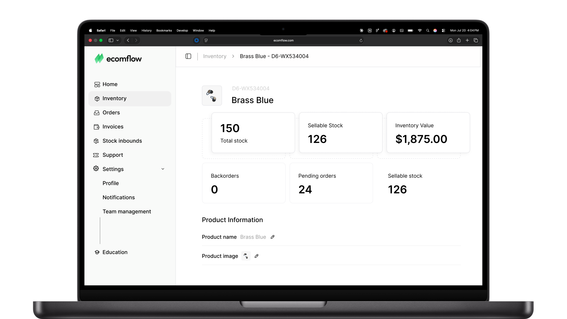Viewport: 567px width, 319px height.
Task: Open the Apple menu
Action: [90, 30]
